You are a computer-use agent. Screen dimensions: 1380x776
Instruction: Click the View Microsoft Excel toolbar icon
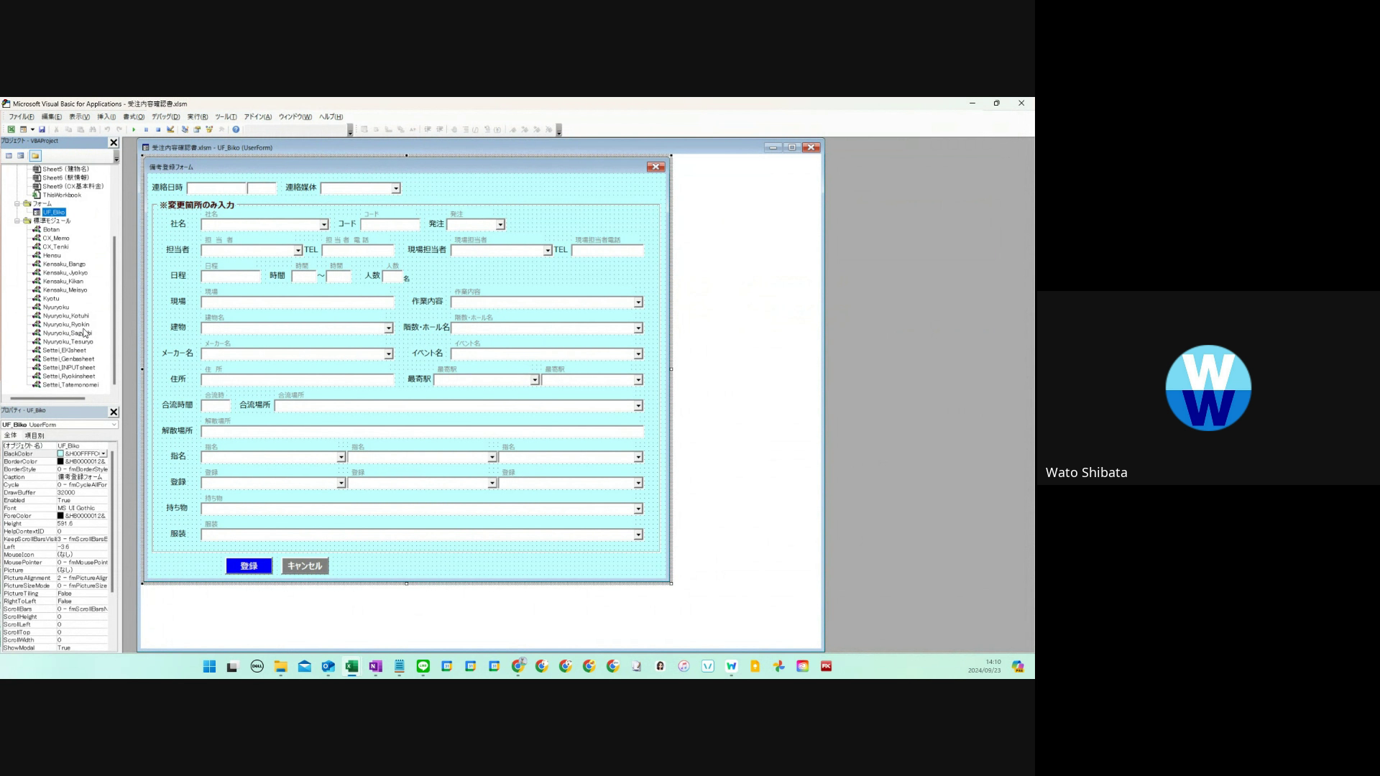(x=11, y=129)
